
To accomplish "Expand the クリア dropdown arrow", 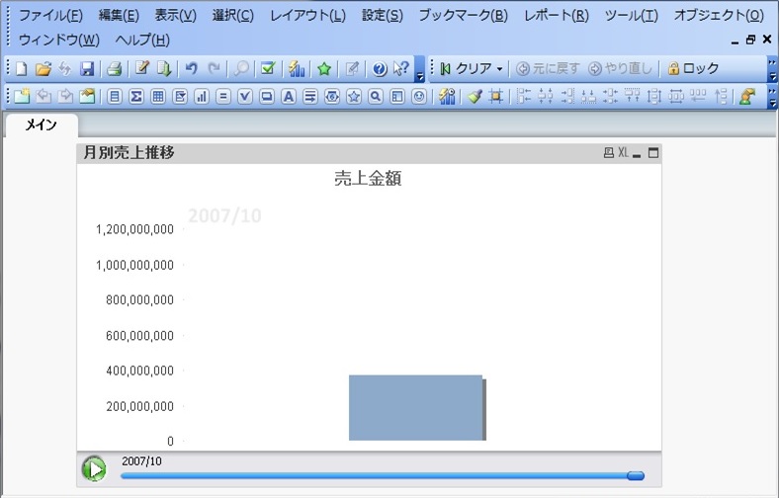I will click(500, 69).
